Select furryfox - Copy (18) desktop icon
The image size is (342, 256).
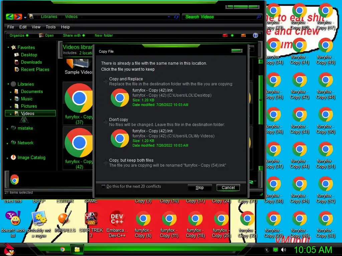click(195, 224)
